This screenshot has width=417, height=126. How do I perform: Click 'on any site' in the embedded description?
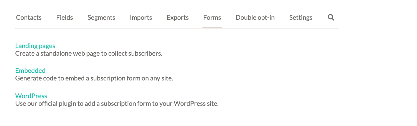(x=157, y=78)
